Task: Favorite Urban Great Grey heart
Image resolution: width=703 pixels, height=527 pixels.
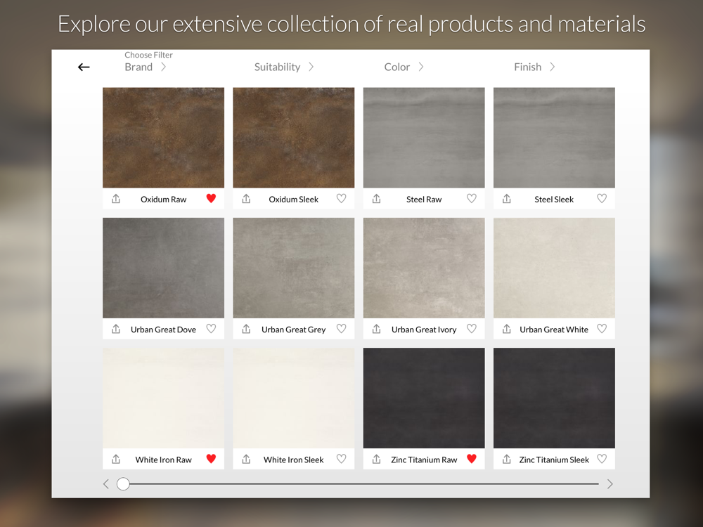Action: (341, 328)
